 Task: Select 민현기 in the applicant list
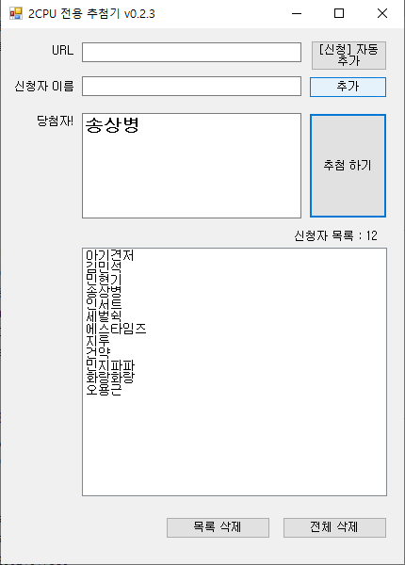104,280
